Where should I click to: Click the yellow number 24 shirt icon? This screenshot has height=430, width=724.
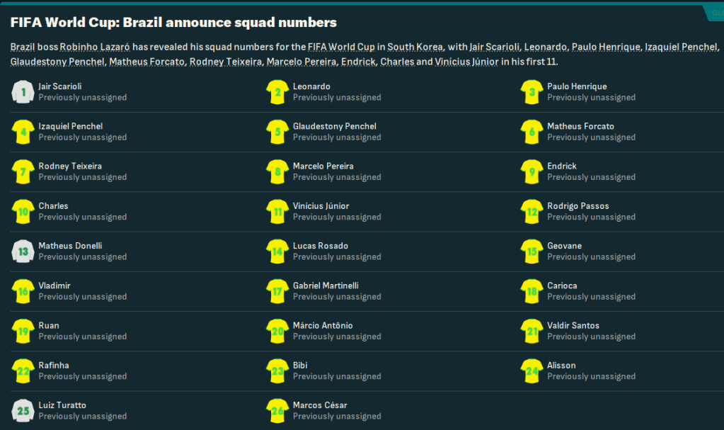click(531, 371)
